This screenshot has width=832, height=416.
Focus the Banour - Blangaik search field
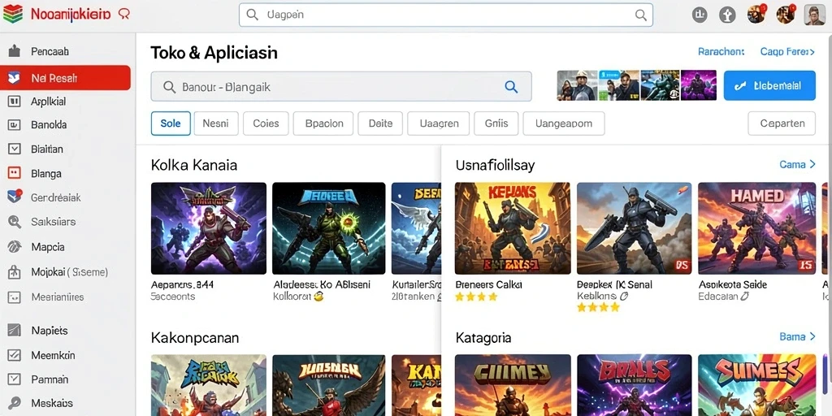pos(341,86)
